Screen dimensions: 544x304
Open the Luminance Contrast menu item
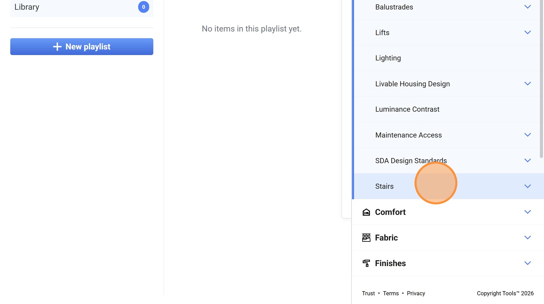tap(407, 109)
